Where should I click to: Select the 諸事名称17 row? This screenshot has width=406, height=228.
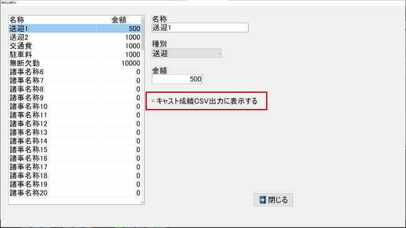(x=75, y=167)
